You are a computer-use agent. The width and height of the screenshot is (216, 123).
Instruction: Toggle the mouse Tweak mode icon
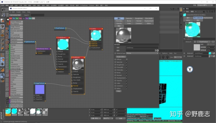2,59
